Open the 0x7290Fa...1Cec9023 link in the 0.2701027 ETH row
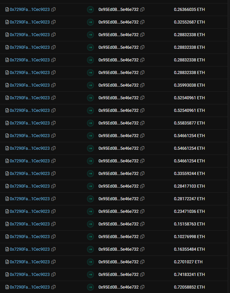The image size is (230, 293). [30, 262]
